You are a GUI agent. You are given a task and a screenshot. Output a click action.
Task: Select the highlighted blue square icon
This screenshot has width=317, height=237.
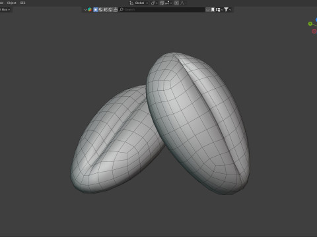click(96, 10)
